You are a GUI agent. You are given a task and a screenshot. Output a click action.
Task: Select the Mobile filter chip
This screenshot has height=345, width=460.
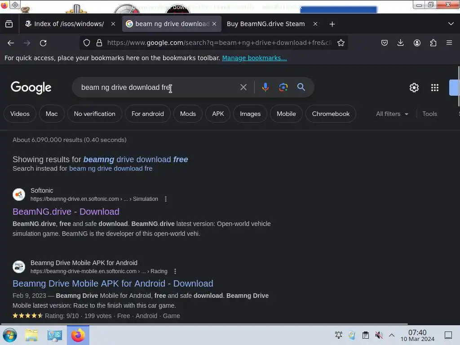click(286, 114)
